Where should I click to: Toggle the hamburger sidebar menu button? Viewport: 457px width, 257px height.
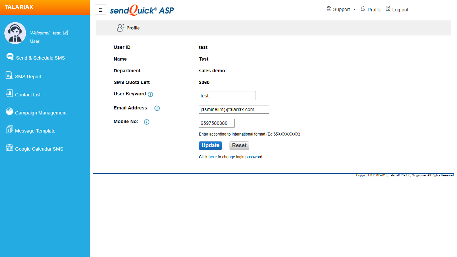click(101, 10)
